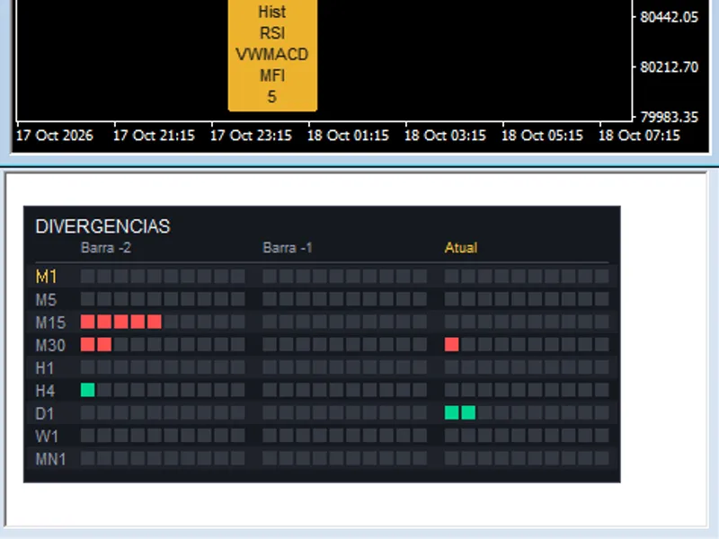
Task: Select the M15 timeframe row label
Action: [51, 323]
